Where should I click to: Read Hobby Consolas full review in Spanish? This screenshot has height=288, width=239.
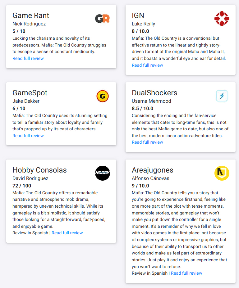67,233
